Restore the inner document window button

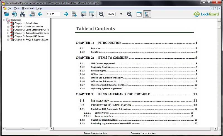pyautogui.click(x=215, y=8)
